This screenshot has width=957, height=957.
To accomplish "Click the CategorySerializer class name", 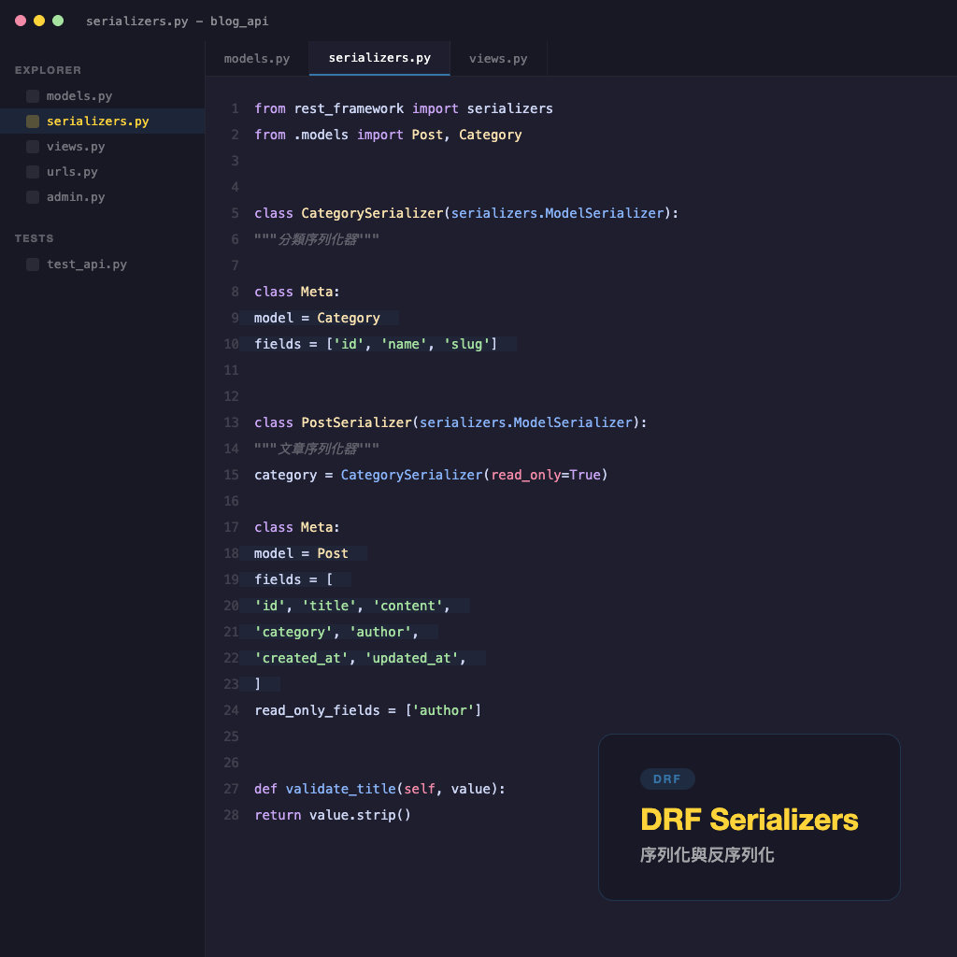I will coord(372,213).
